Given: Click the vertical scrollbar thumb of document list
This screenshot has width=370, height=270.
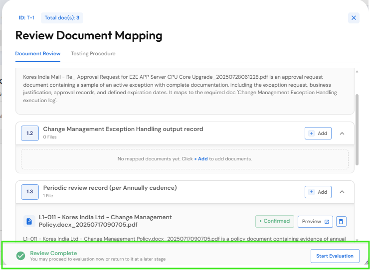Looking at the screenshot, I should coord(357,130).
